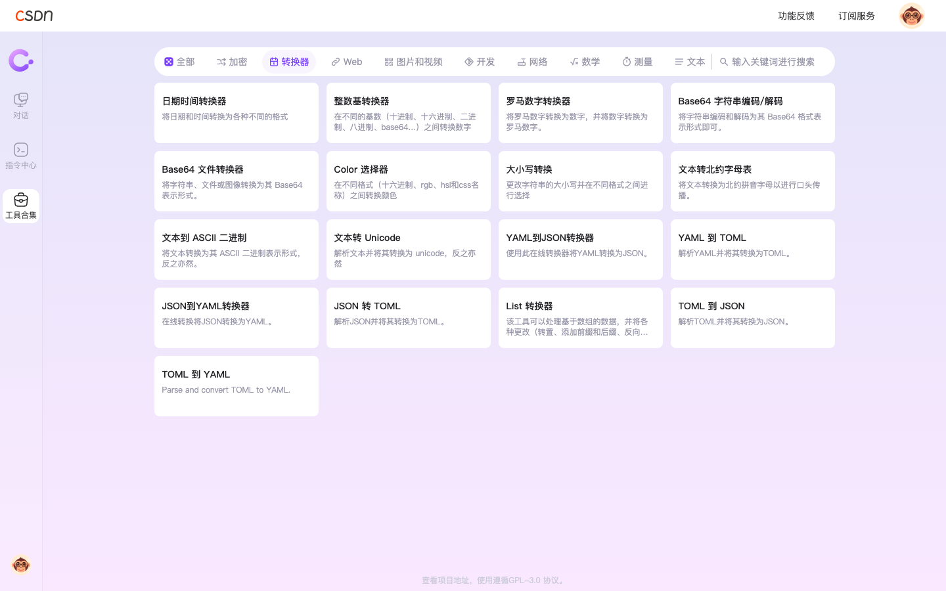Select the 图片和视频 category tab
Image resolution: width=946 pixels, height=591 pixels.
click(413, 62)
